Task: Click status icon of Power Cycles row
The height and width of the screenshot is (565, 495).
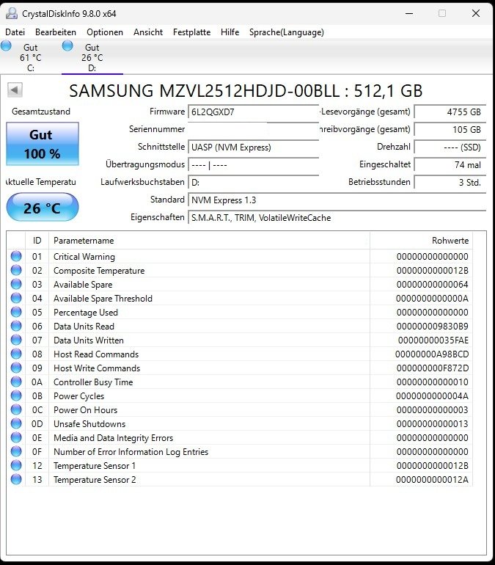Action: (16, 395)
